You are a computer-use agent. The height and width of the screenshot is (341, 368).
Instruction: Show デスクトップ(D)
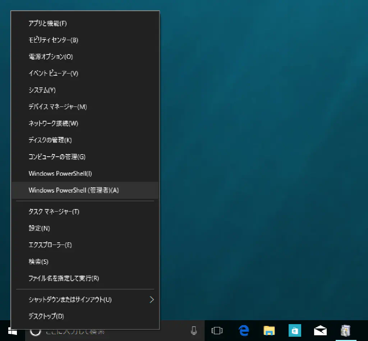coord(85,316)
